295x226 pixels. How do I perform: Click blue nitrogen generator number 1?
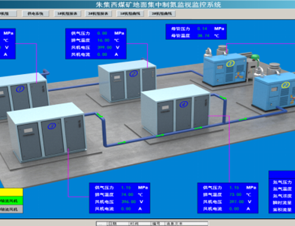(225, 69)
